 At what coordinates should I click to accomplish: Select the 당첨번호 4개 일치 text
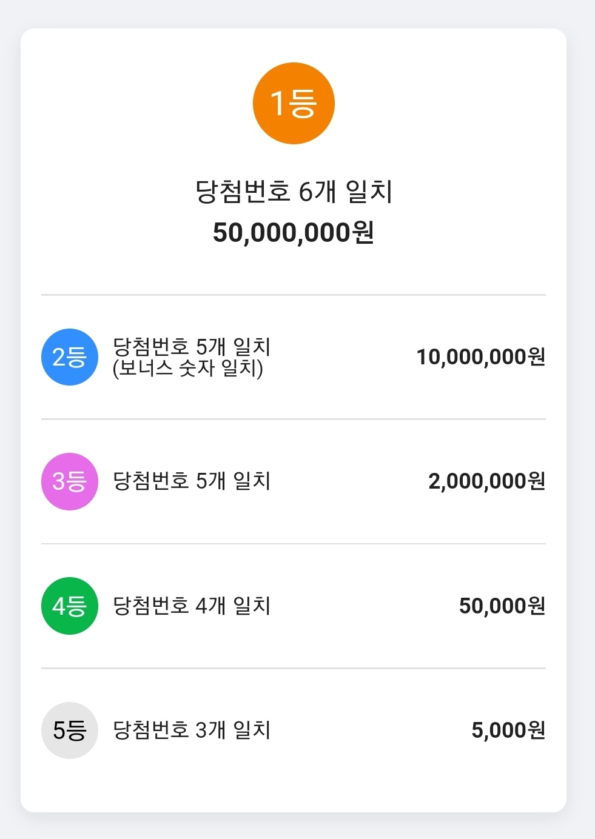coord(192,606)
